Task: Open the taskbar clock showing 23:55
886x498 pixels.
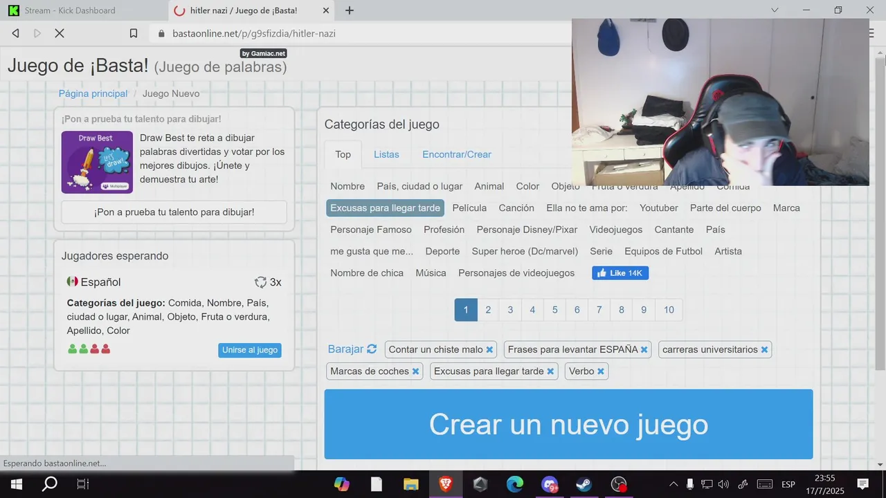Action: pos(824,484)
